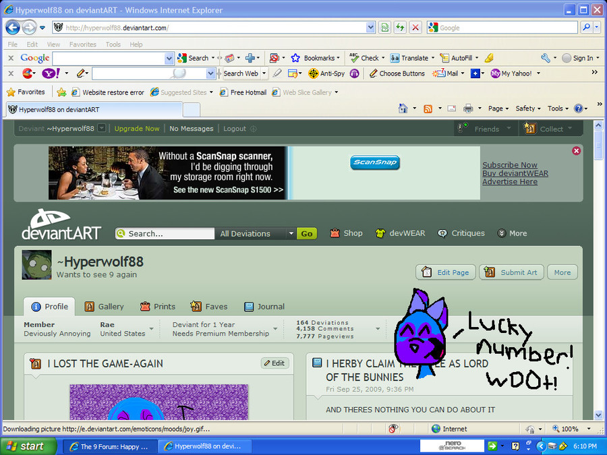Switch to the Gallery tab
This screenshot has height=455, width=607.
click(104, 307)
